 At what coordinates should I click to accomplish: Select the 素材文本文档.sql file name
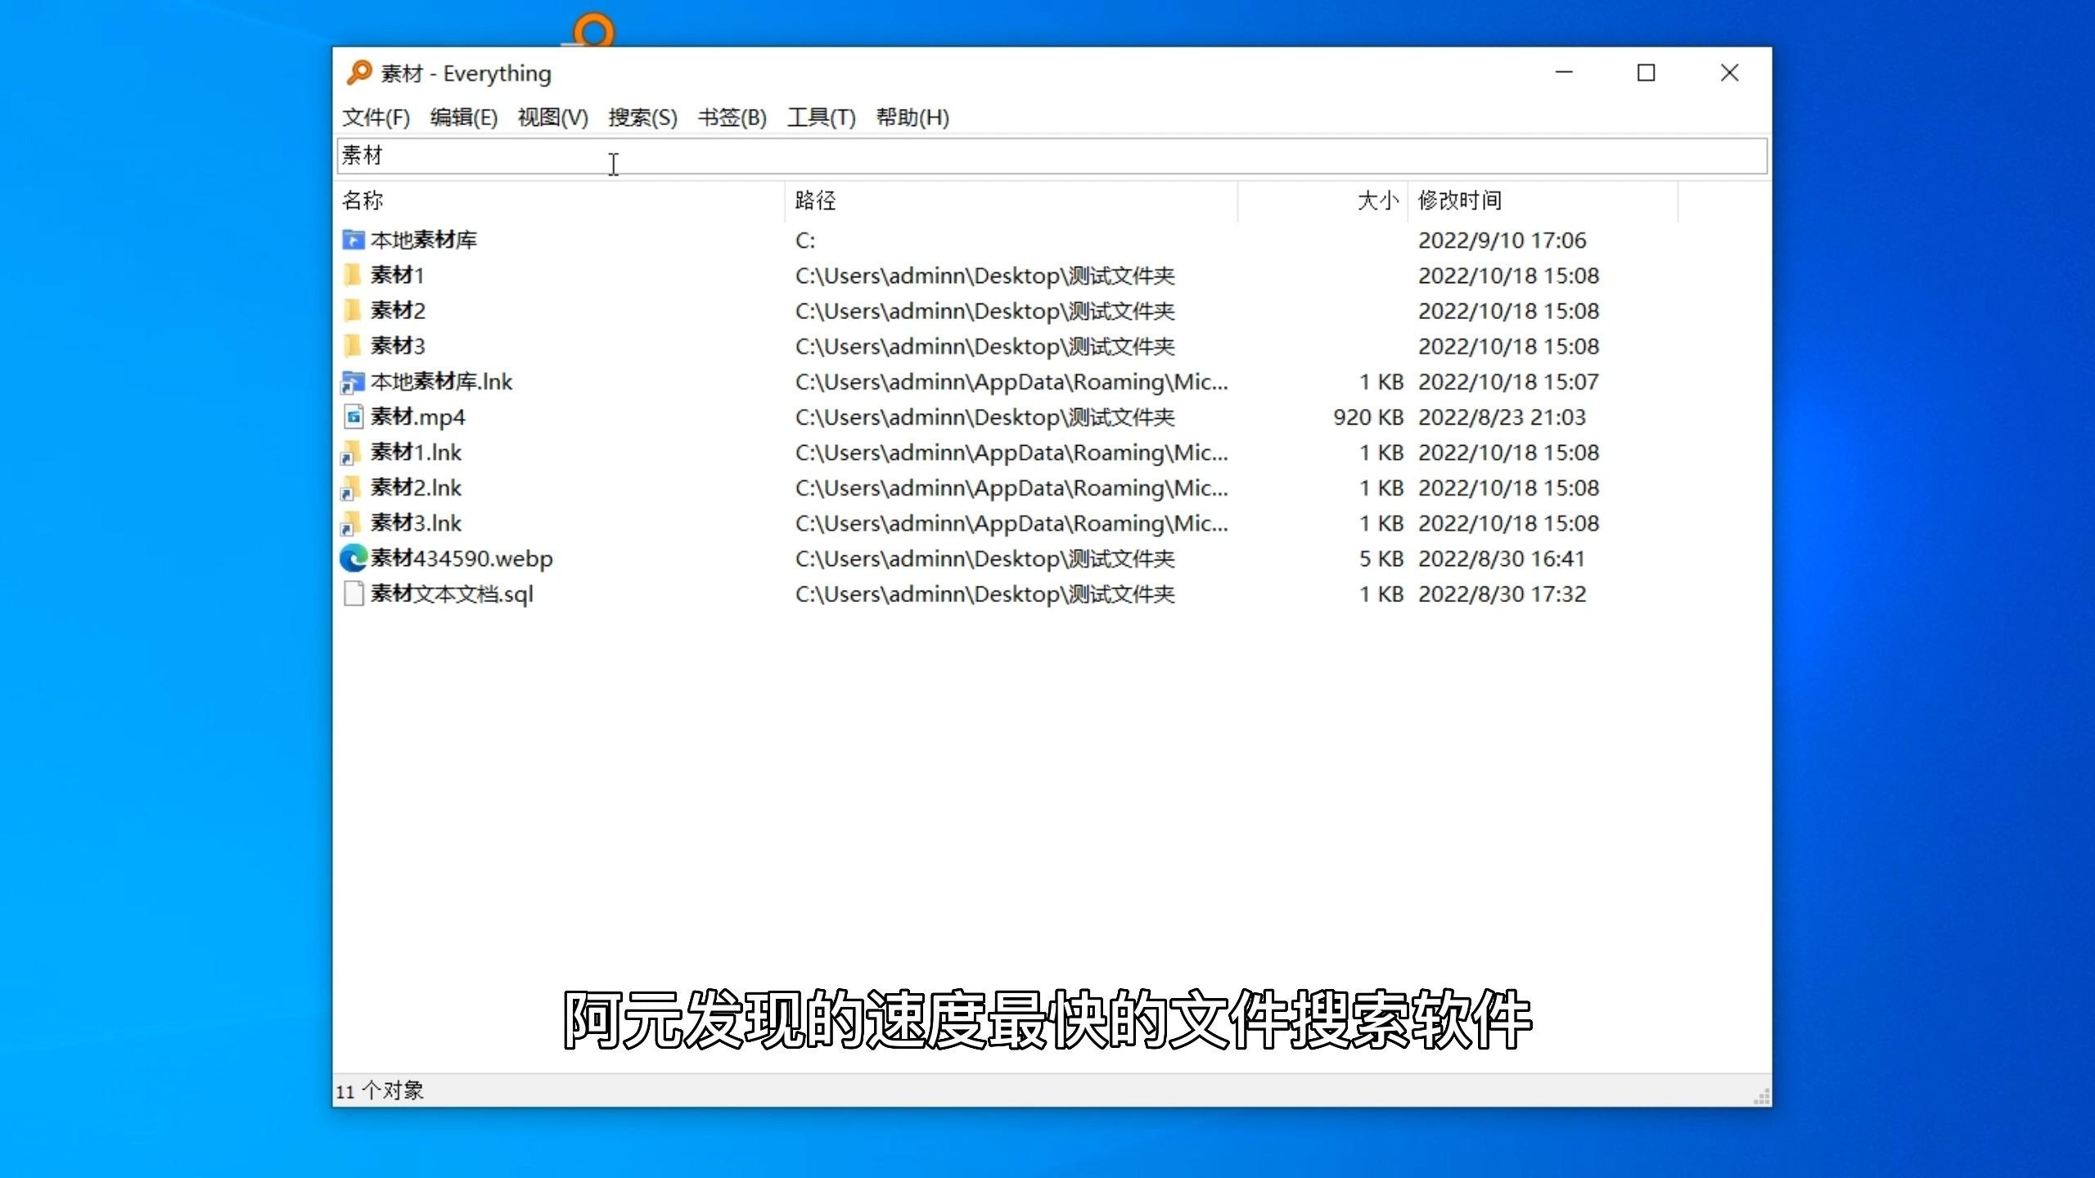452,594
